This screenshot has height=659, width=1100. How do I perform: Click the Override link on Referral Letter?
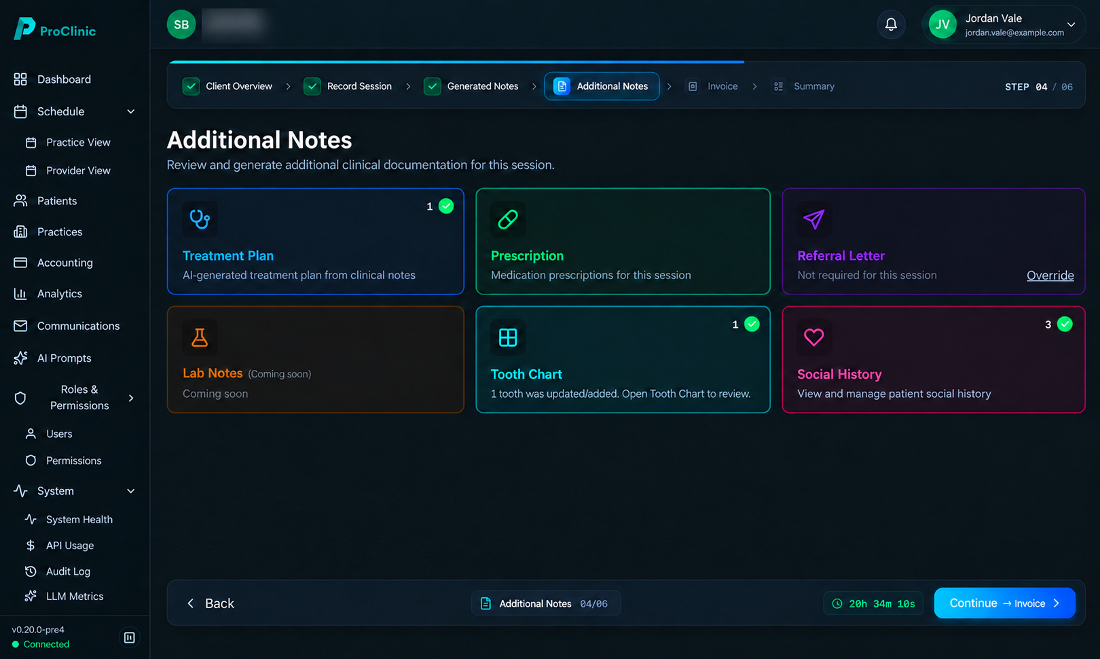coord(1050,276)
